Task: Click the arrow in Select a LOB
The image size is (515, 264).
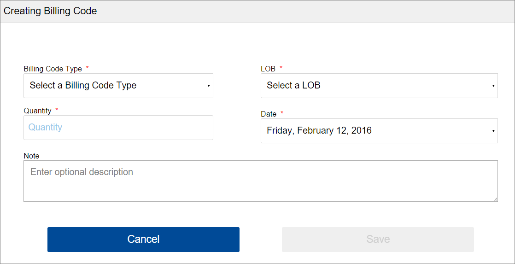Action: tap(493, 86)
